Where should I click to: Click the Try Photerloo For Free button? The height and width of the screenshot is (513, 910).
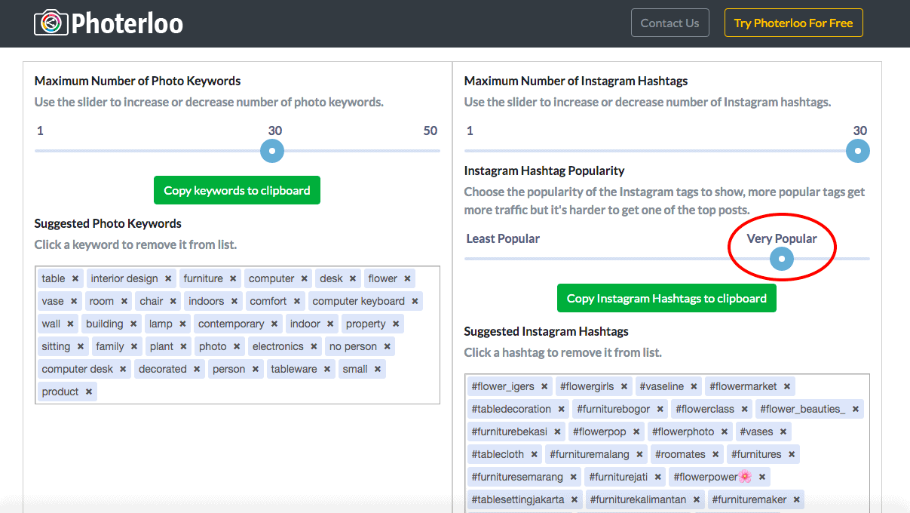793,23
